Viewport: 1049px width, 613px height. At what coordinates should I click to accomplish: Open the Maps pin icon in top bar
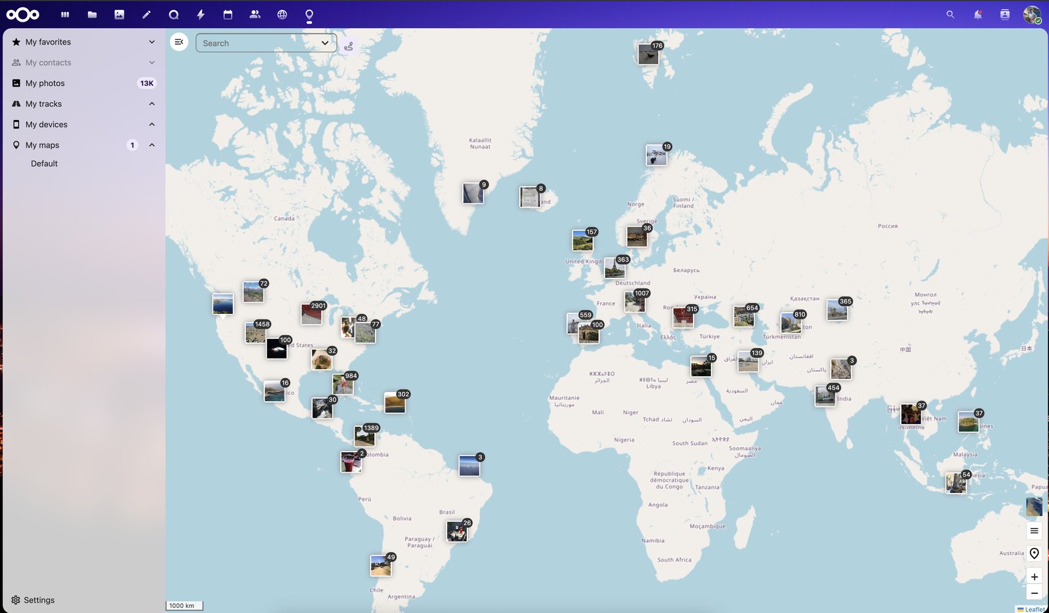click(309, 15)
